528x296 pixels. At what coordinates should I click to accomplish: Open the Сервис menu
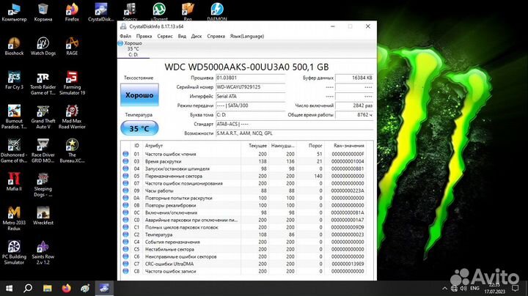(x=165, y=35)
